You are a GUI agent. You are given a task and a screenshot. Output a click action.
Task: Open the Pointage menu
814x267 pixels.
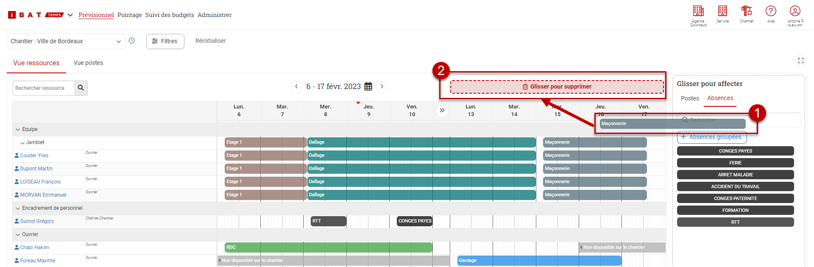point(129,15)
